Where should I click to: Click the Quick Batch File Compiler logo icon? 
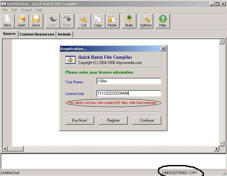pyautogui.click(x=70, y=60)
